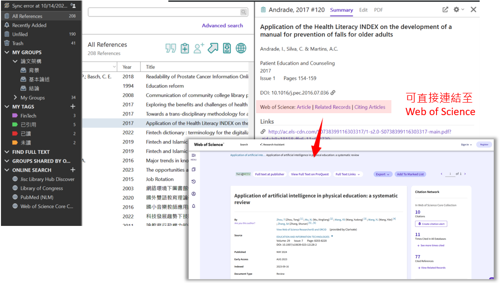This screenshot has width=501, height=283.
Task: Switch to the Edit tab
Action: pyautogui.click(x=363, y=10)
